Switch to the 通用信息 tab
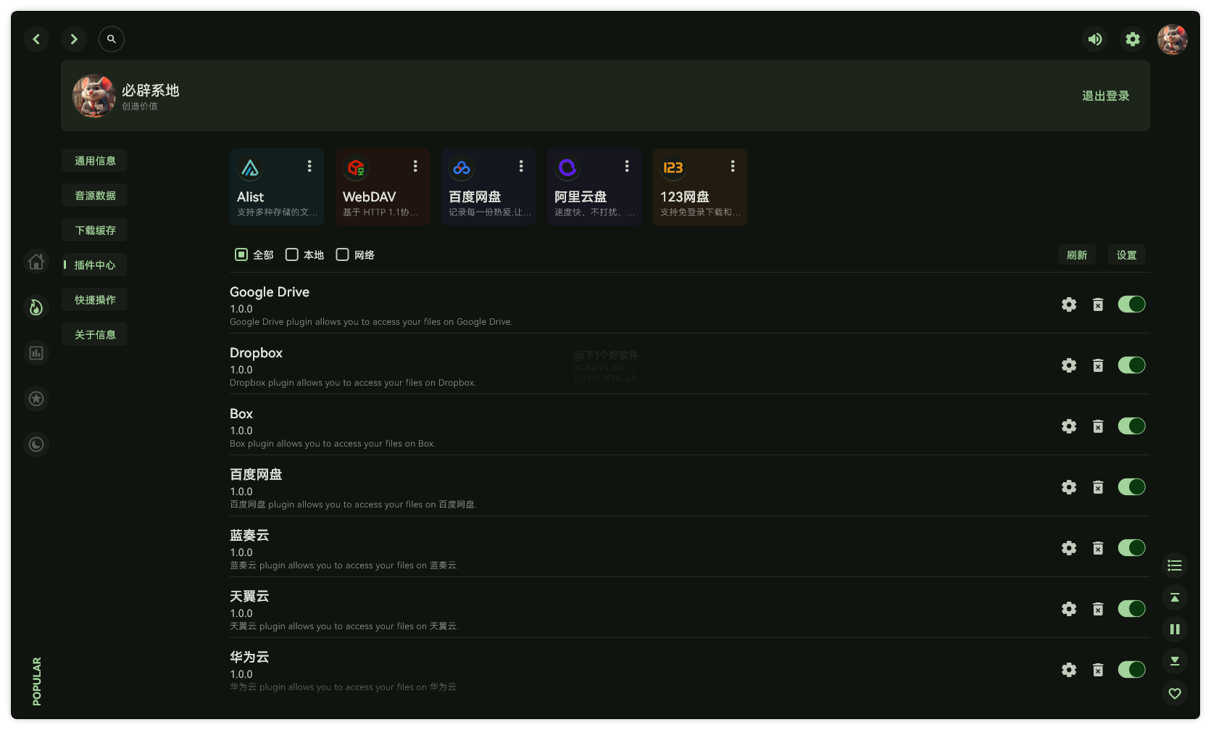The image size is (1211, 730). click(95, 160)
